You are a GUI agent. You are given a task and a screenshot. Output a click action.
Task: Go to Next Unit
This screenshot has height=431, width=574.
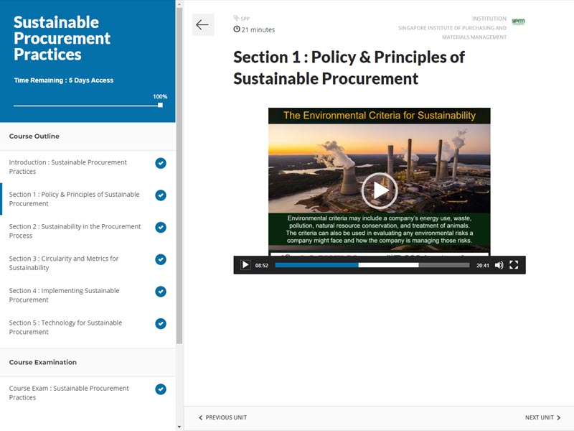(x=542, y=417)
